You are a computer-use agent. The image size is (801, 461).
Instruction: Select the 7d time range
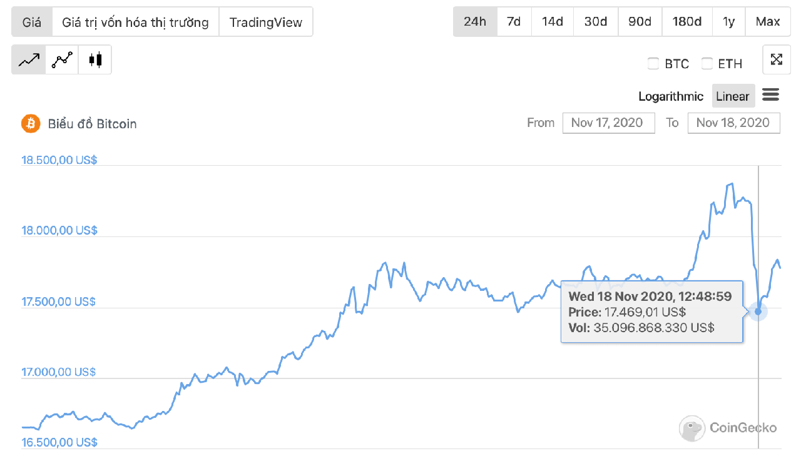[514, 22]
